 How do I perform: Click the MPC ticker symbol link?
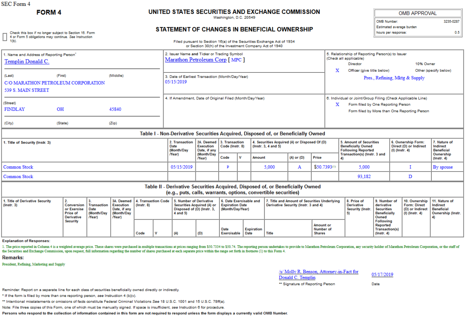point(236,60)
